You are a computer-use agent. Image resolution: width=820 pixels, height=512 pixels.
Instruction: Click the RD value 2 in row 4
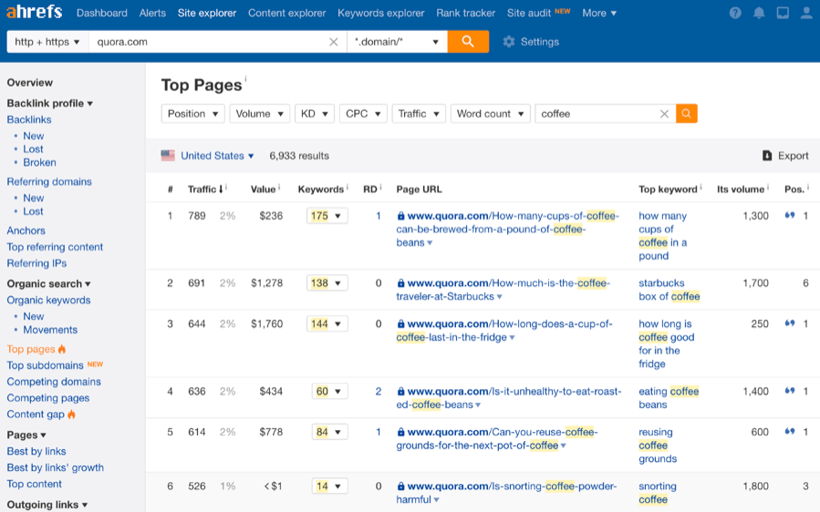point(379,392)
